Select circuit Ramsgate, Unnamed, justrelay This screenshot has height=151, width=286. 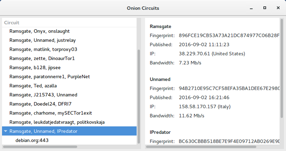click(x=43, y=40)
